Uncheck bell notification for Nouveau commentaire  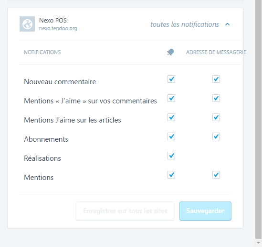[x=171, y=79]
